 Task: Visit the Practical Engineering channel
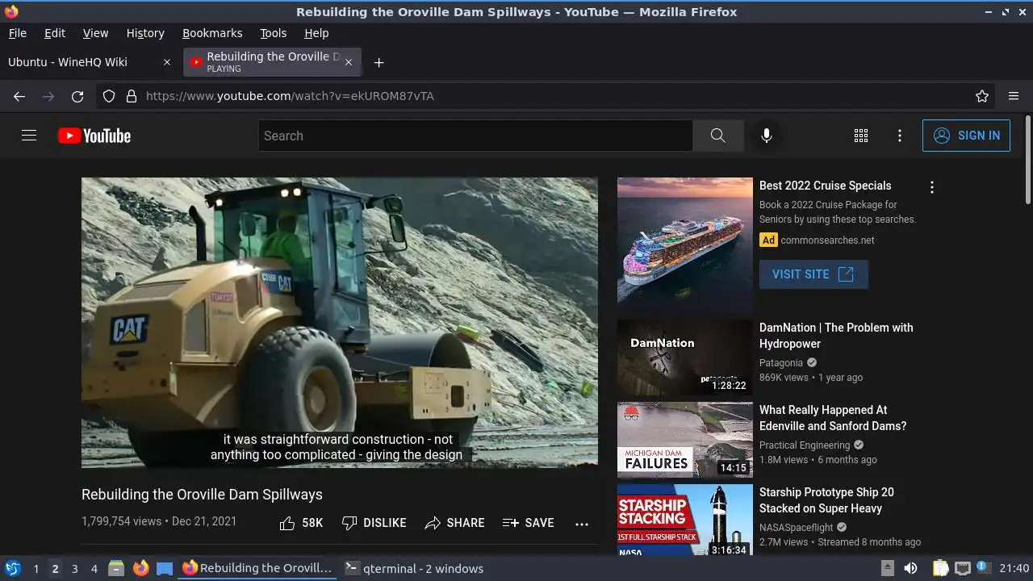pyautogui.click(x=805, y=445)
